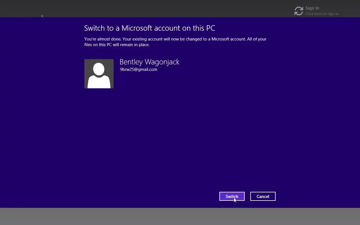The height and width of the screenshot is (225, 360).
Task: Click the "files on this PC" sentence line
Action: [117, 45]
